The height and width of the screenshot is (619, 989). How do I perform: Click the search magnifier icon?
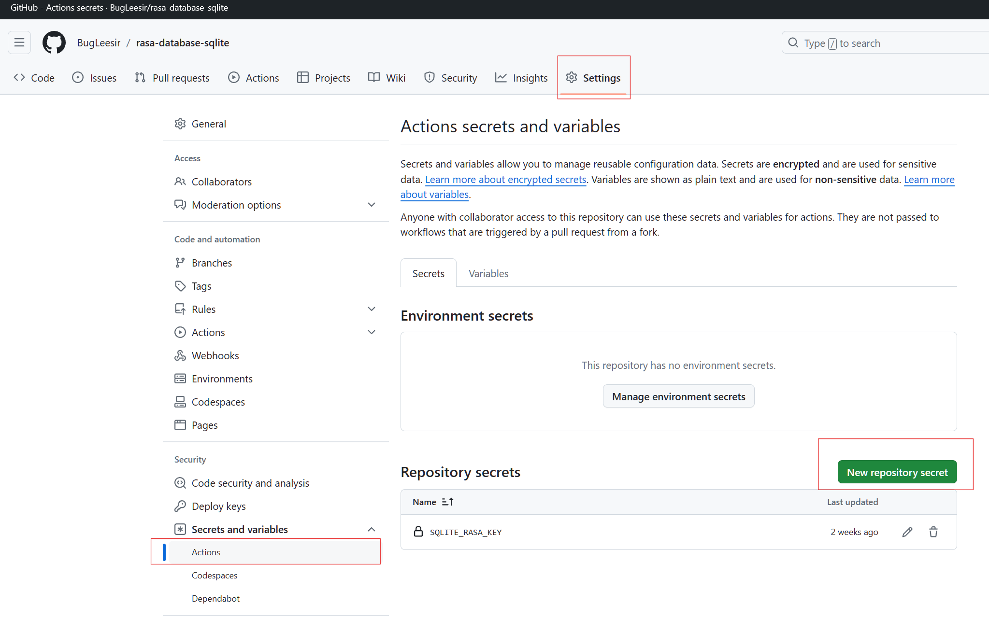click(x=793, y=43)
